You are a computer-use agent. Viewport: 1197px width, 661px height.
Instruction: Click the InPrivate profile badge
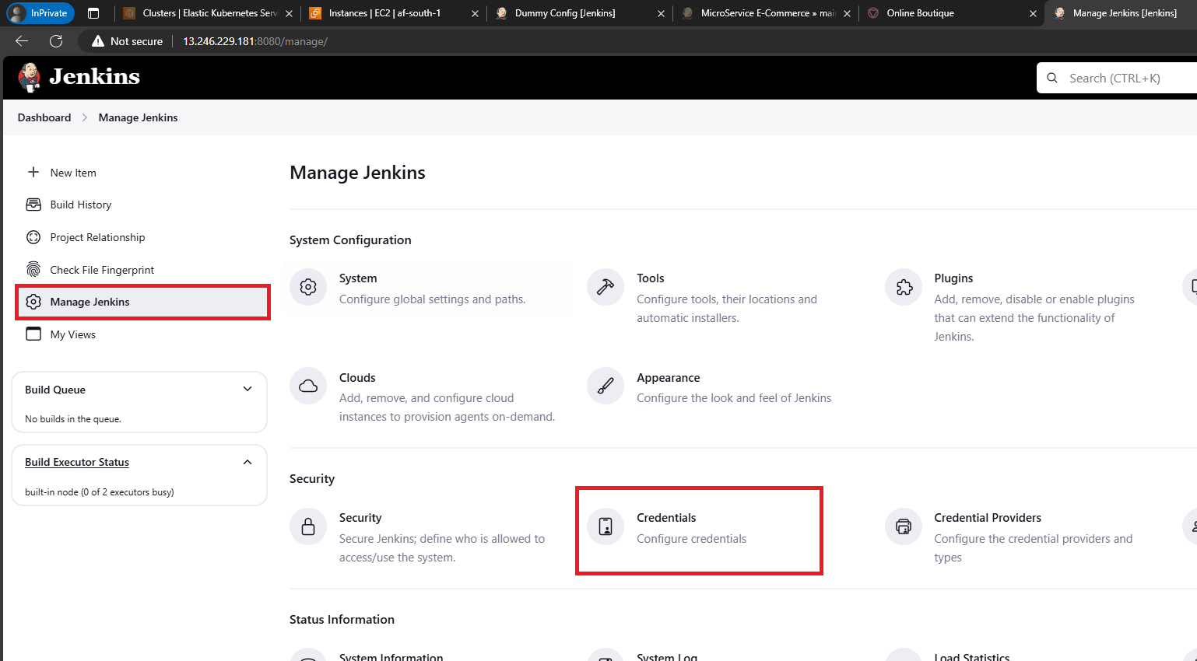tap(40, 13)
